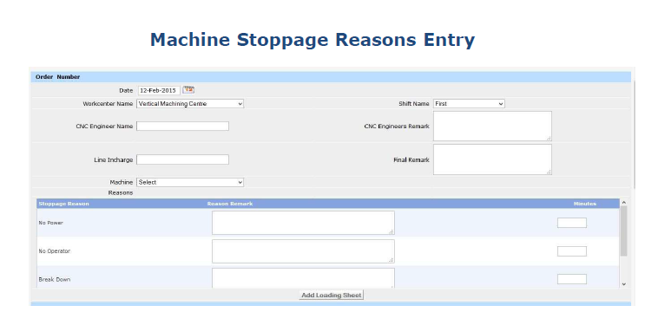Viewport: 645px width, 325px height.
Task: Click the Break Down row label
Action: point(55,279)
